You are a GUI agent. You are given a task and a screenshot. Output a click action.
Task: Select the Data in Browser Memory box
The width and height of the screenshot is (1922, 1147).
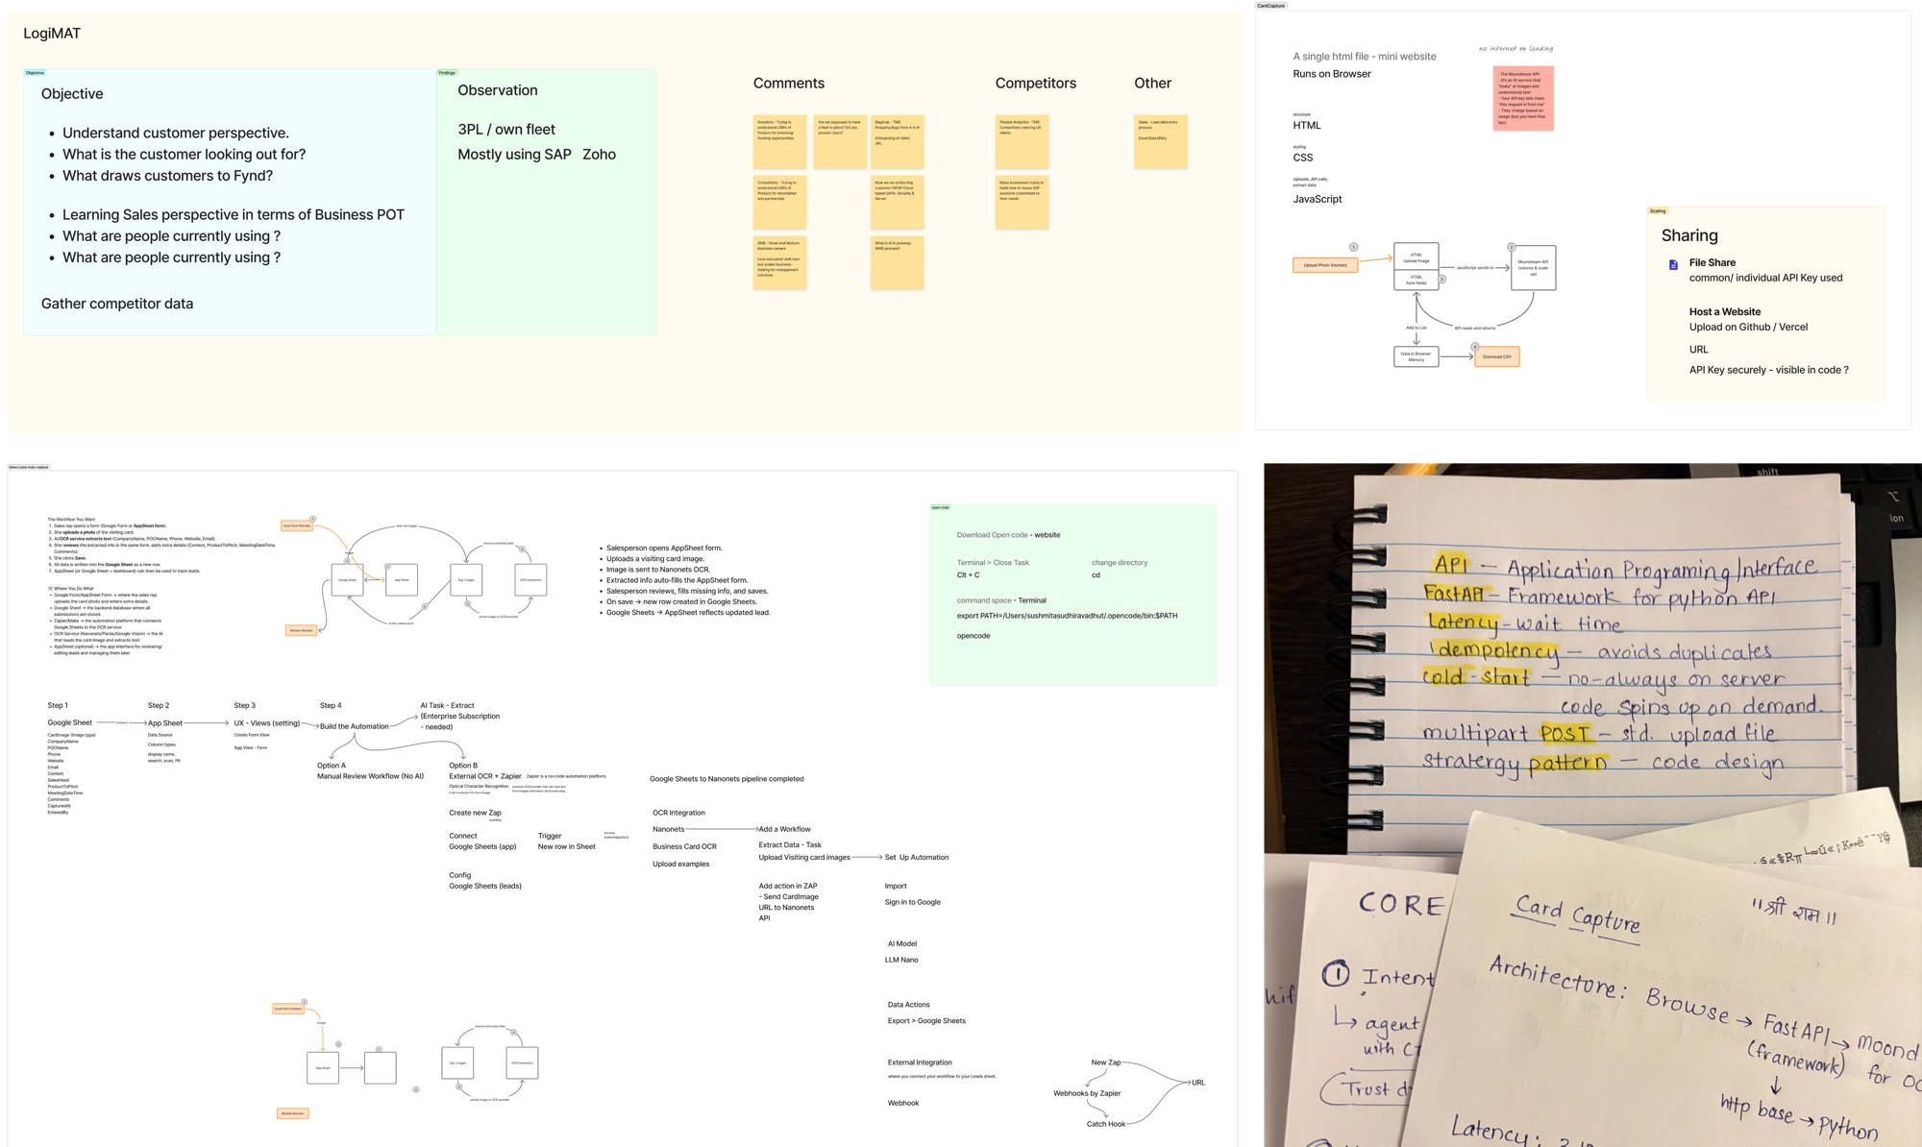coord(1416,356)
